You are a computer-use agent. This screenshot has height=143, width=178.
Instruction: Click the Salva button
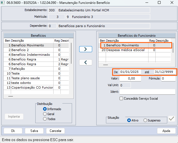(x=34, y=131)
